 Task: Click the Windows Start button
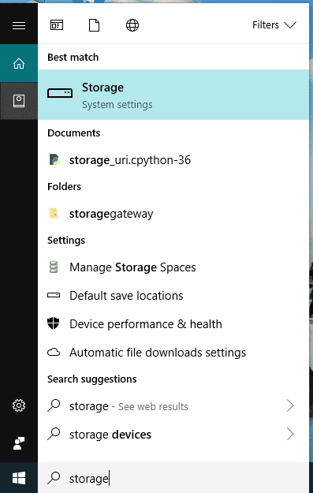(19, 478)
